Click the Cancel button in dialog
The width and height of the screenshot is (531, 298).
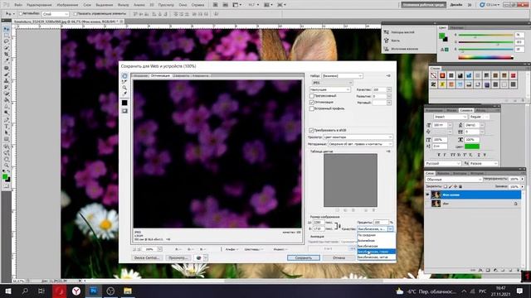pos(339,257)
